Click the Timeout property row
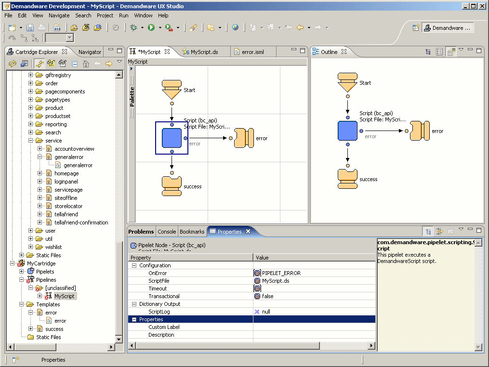489x367 pixels. click(251, 288)
